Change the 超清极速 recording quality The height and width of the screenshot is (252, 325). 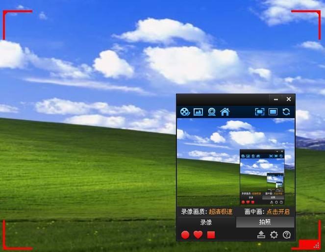coord(221,212)
